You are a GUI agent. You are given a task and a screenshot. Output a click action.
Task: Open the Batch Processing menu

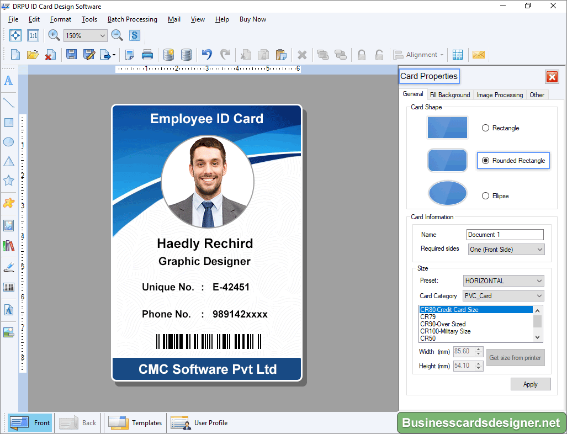pos(133,19)
